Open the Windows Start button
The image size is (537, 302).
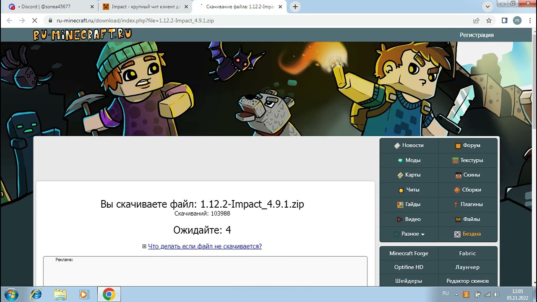(x=11, y=294)
